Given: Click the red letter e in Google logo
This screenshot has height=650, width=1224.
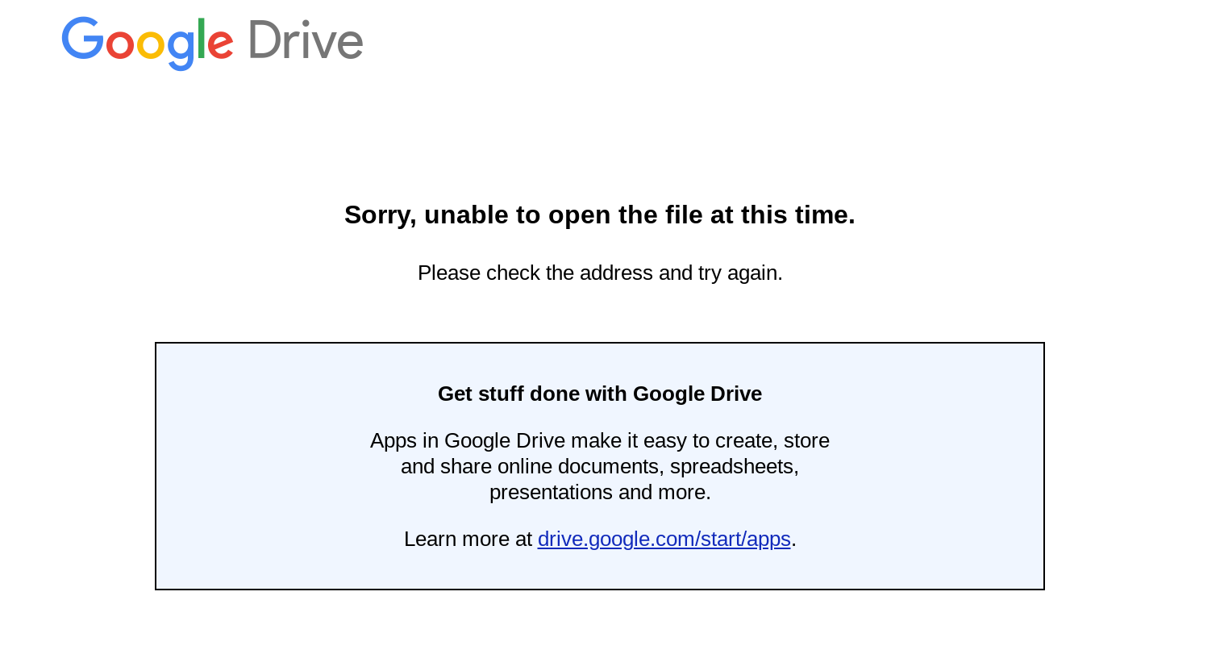Looking at the screenshot, I should [220, 44].
